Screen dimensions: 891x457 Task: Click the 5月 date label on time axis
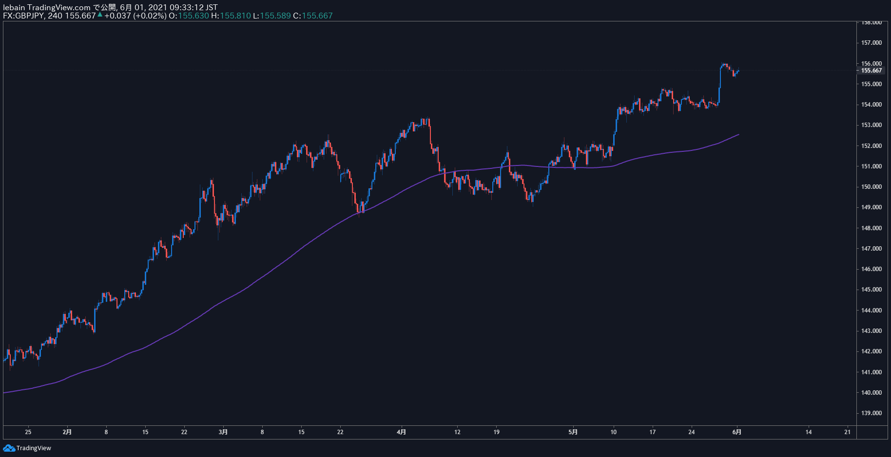573,432
